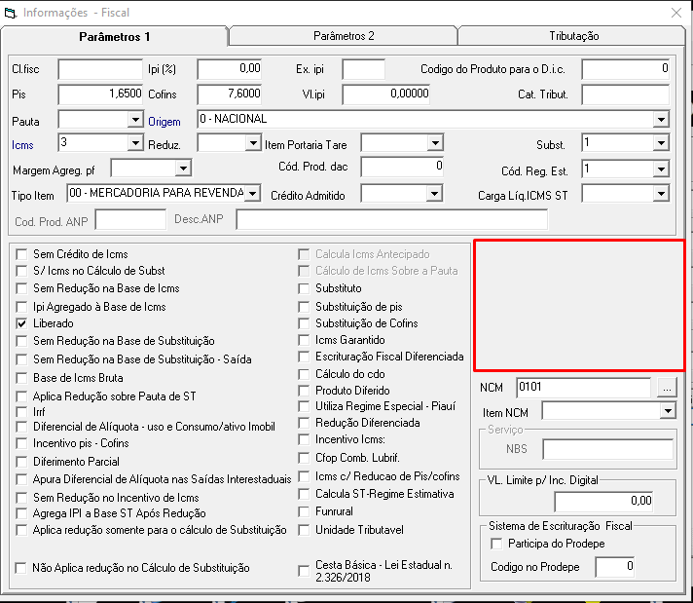The width and height of the screenshot is (693, 603).
Task: Click the Cl.fisc input field
Action: click(x=100, y=69)
